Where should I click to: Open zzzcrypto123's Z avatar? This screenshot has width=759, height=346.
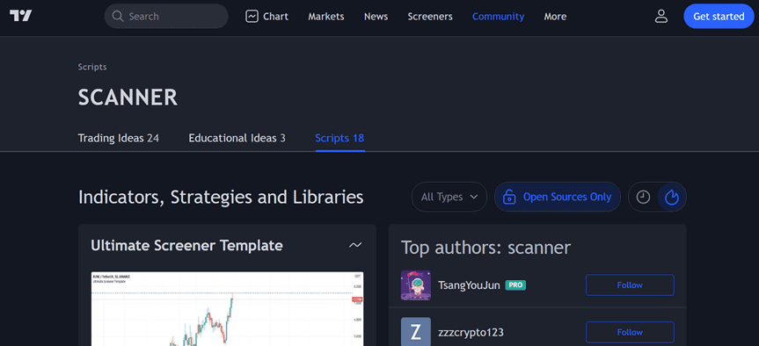pyautogui.click(x=416, y=331)
